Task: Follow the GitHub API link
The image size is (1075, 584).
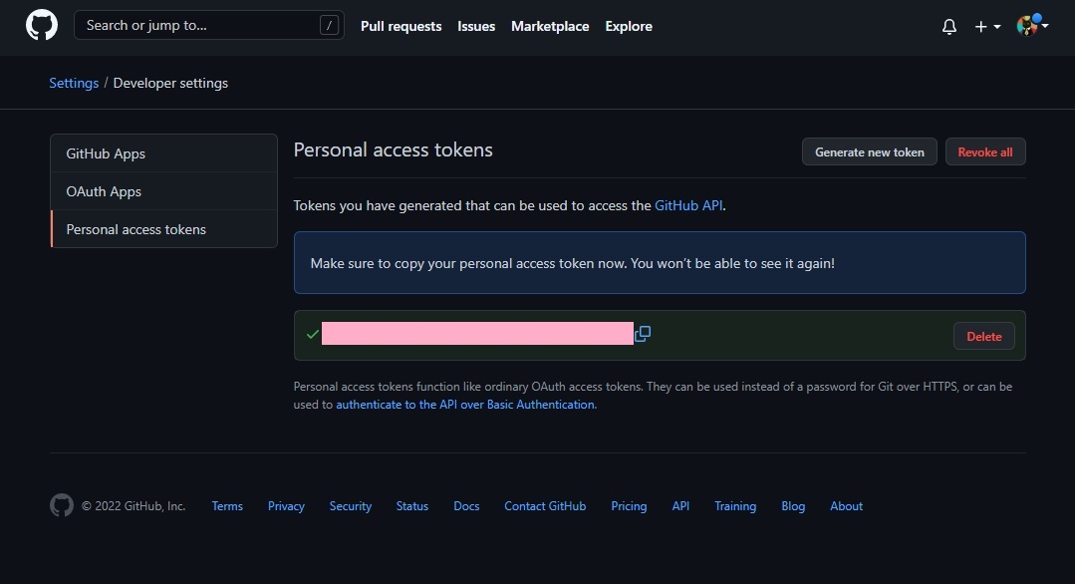Action: [688, 205]
